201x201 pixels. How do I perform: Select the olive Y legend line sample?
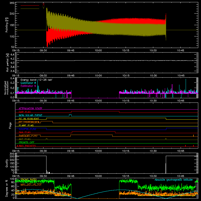[30, 9]
